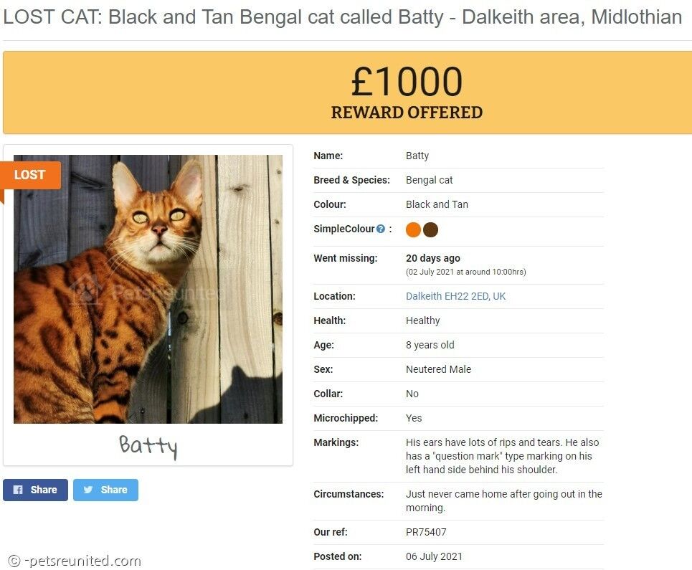Image resolution: width=692 pixels, height=570 pixels.
Task: Click the 20 days ago missing date
Action: pos(433,258)
